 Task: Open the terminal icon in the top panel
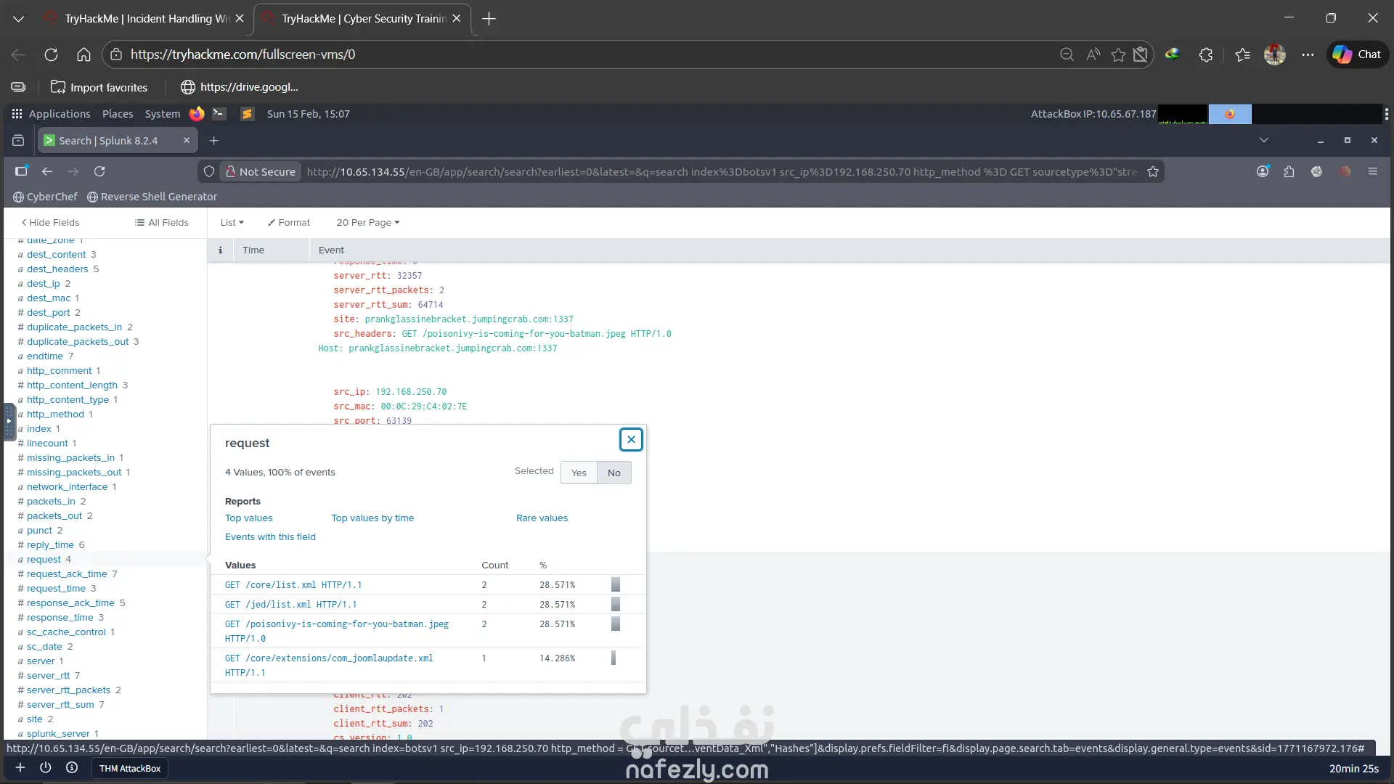click(x=219, y=114)
